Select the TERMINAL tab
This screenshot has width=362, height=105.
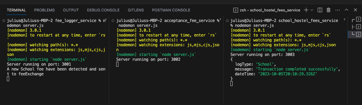click(x=16, y=10)
